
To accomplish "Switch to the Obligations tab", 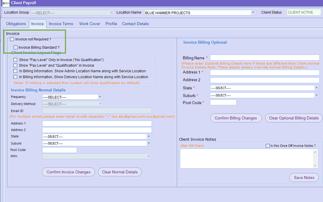I will click(16, 24).
